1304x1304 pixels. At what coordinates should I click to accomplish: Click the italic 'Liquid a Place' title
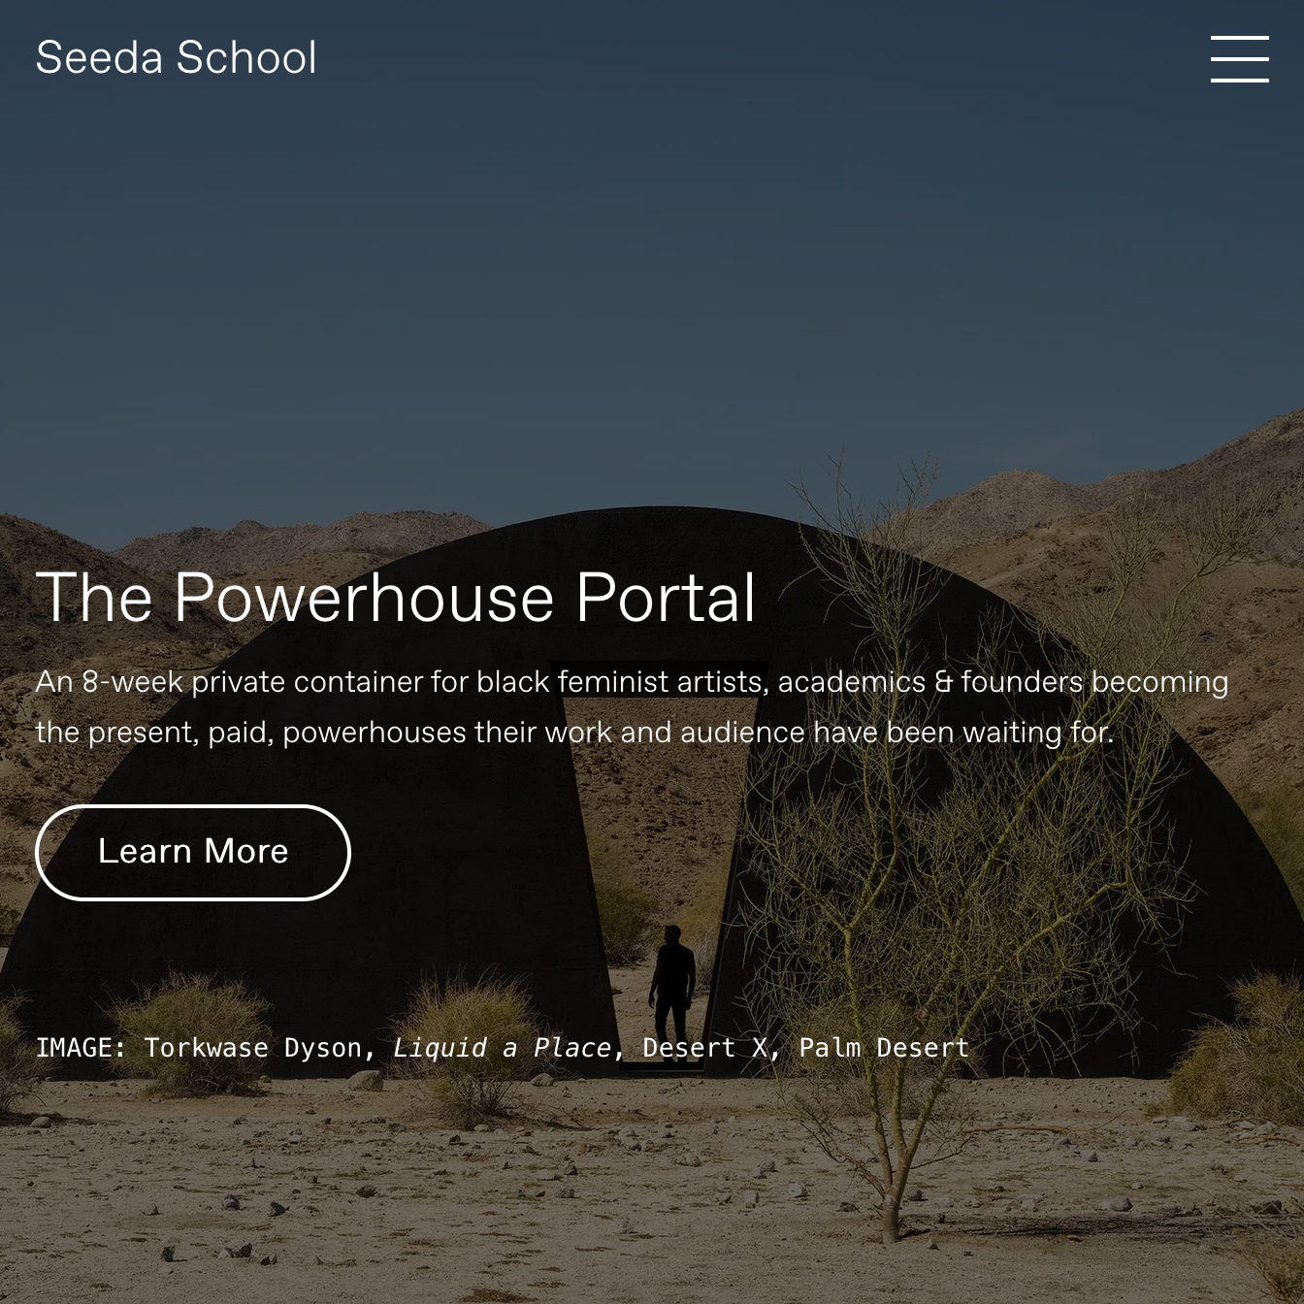click(x=503, y=1048)
